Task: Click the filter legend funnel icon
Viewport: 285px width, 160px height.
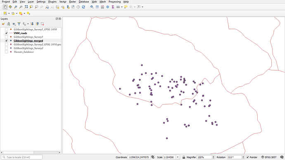Action: 19,24
